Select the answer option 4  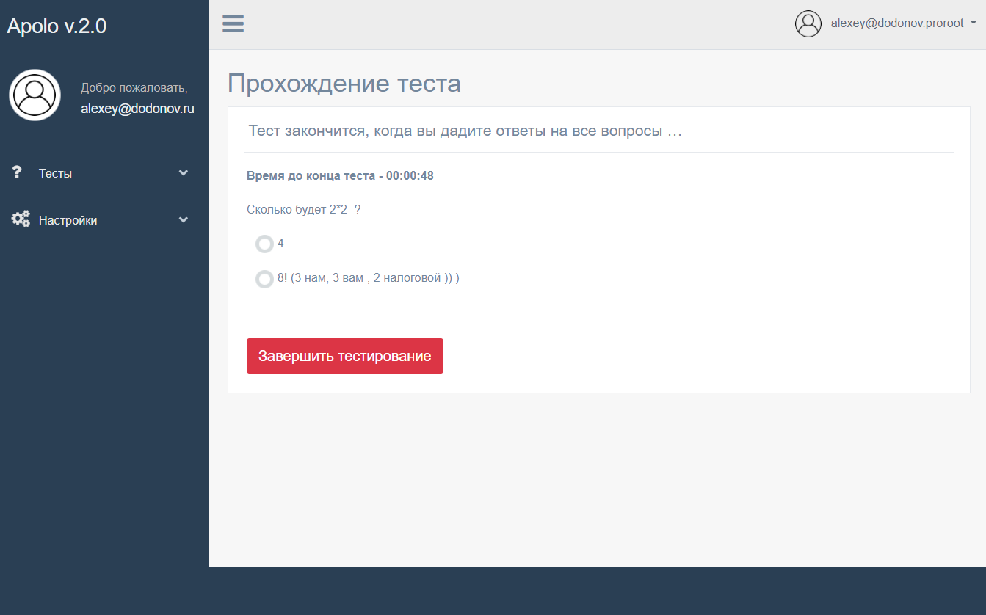[264, 244]
